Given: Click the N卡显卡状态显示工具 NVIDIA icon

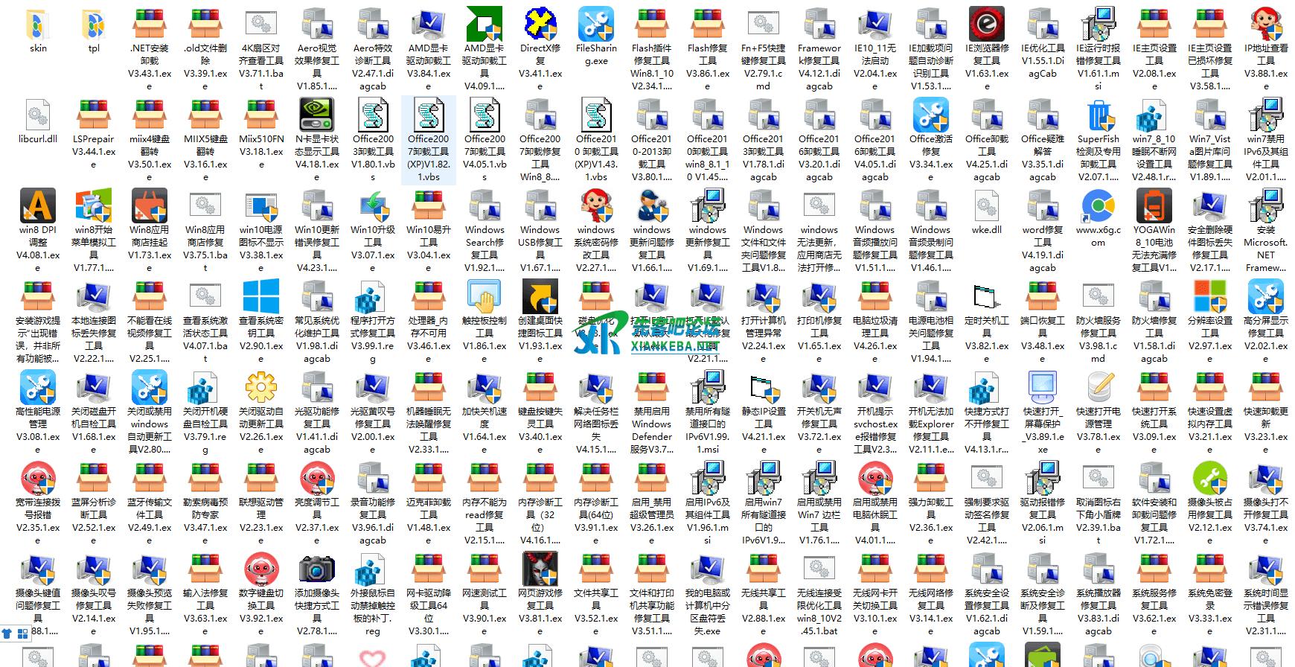Looking at the screenshot, I should tap(316, 115).
